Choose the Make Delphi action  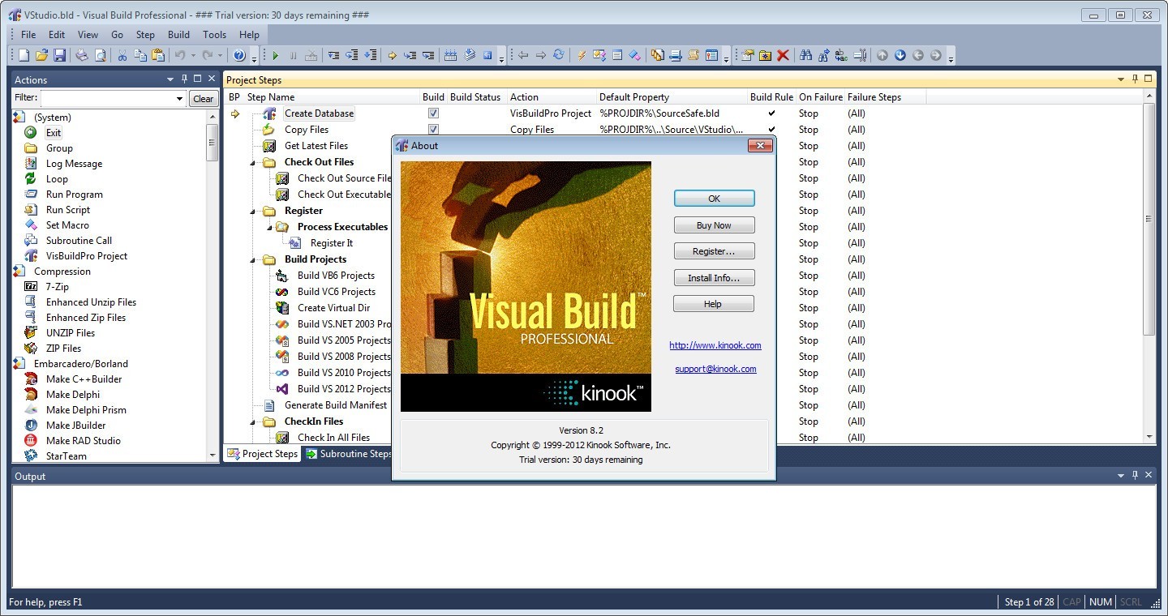[75, 394]
